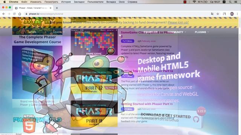Open the Apple menu
Viewport: 241px width, 135px height.
click(5, 2)
